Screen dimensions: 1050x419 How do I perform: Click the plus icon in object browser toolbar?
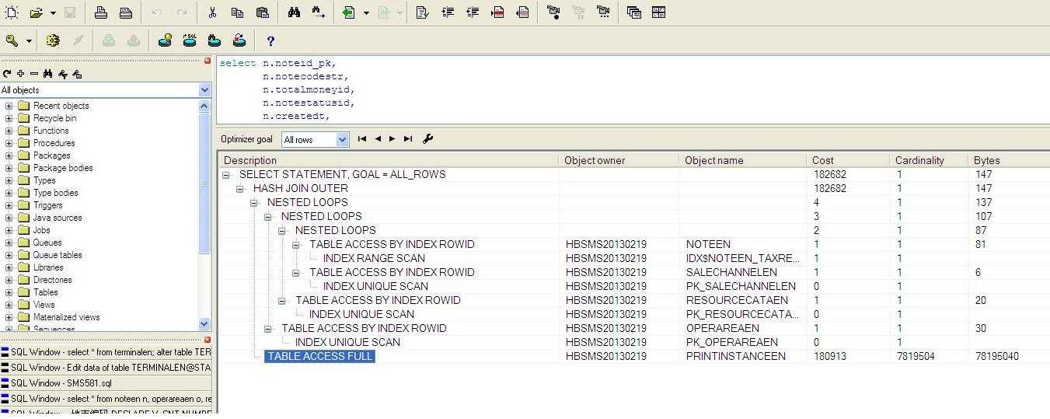[x=21, y=74]
